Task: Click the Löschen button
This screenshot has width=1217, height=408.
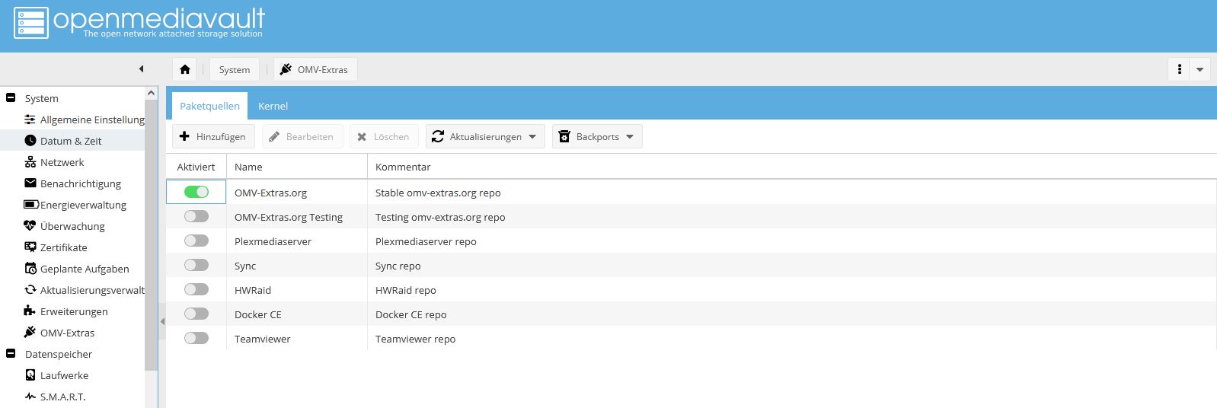Action: click(x=384, y=136)
